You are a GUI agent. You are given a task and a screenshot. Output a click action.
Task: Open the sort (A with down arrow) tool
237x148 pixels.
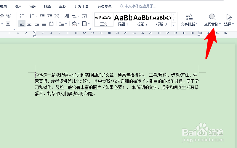tap(67, 16)
